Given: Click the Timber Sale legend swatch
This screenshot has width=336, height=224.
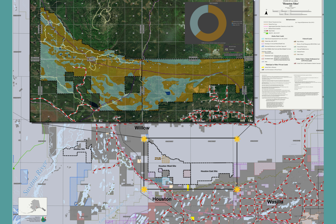Looking at the screenshot, I should pyautogui.click(x=263, y=41).
